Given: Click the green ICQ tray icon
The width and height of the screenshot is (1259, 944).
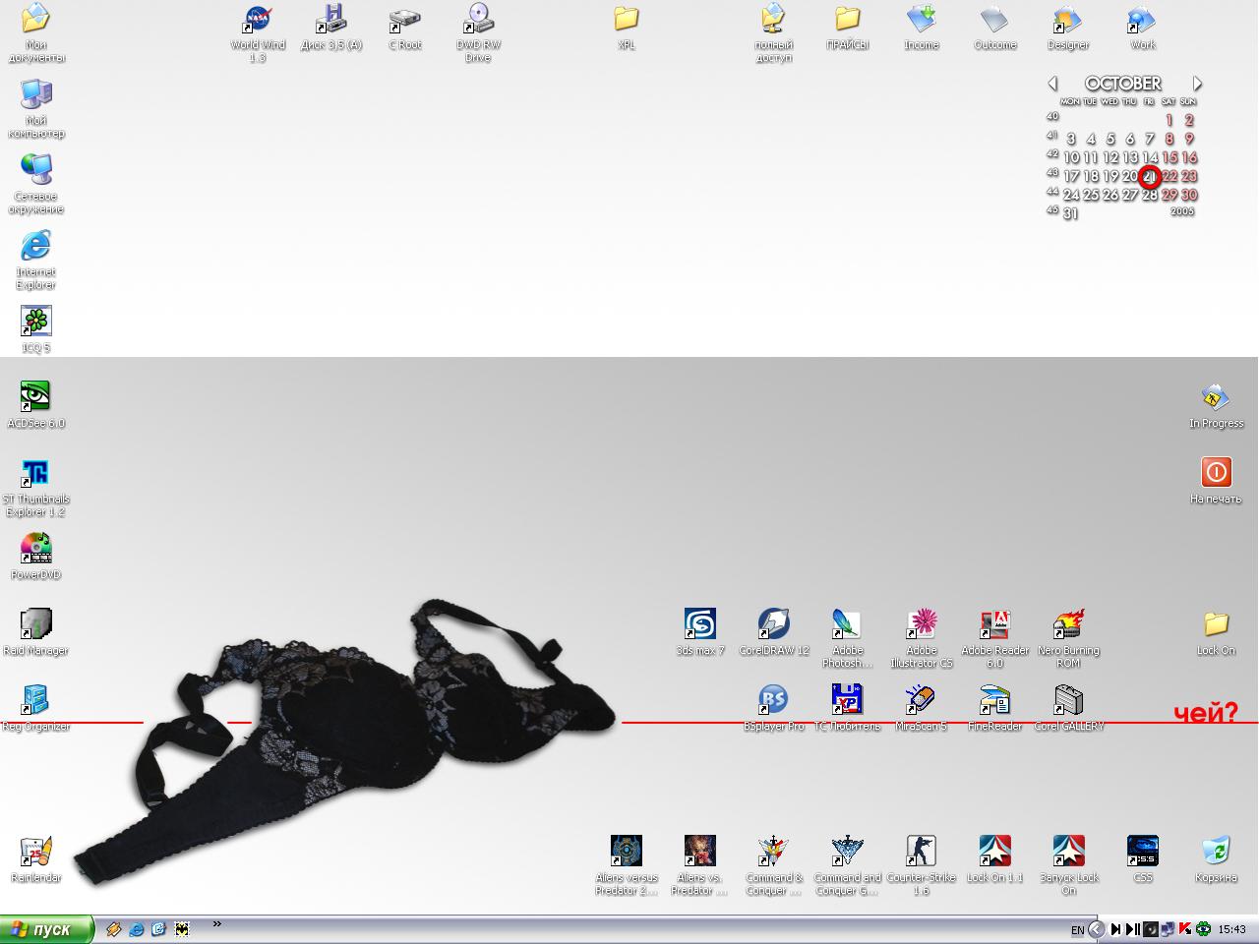Looking at the screenshot, I should tap(1203, 929).
